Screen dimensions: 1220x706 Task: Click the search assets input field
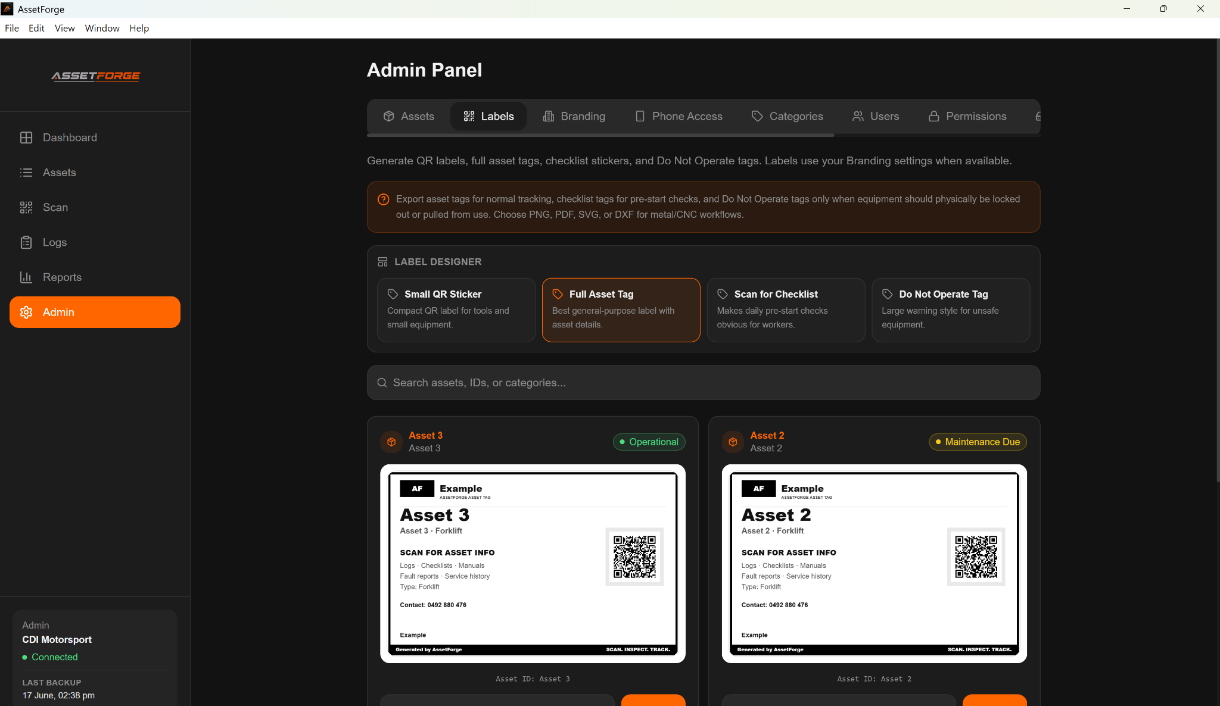tap(704, 383)
